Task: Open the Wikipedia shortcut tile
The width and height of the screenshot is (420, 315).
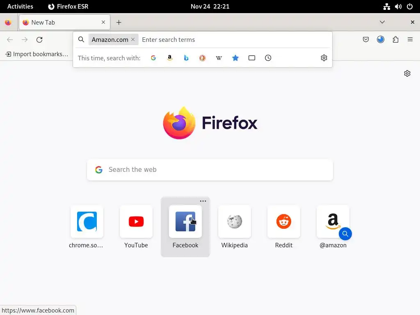Action: pos(235,227)
